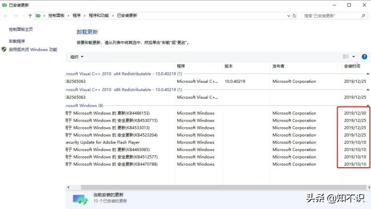Open the Help question mark icon
This screenshot has width=371, height=209.
click(365, 57)
